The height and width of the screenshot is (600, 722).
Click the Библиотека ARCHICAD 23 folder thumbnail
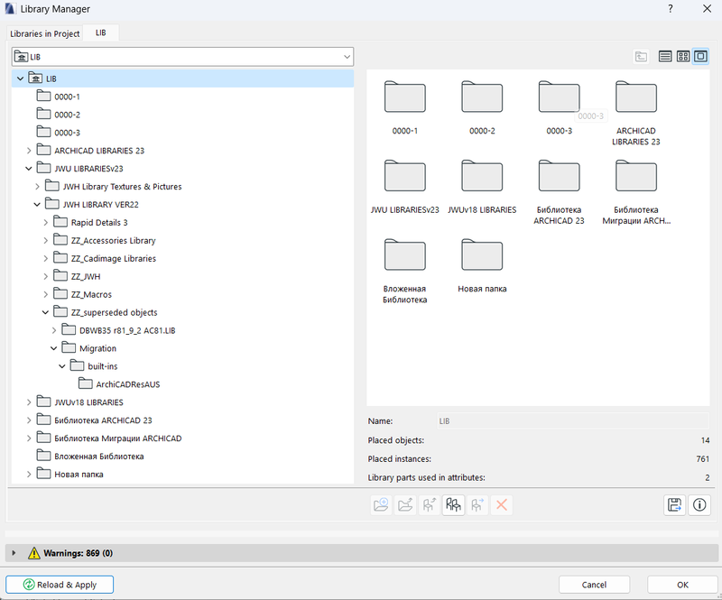[559, 175]
